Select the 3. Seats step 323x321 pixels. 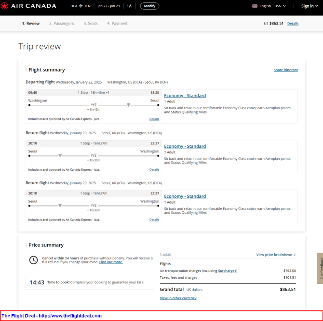click(91, 24)
